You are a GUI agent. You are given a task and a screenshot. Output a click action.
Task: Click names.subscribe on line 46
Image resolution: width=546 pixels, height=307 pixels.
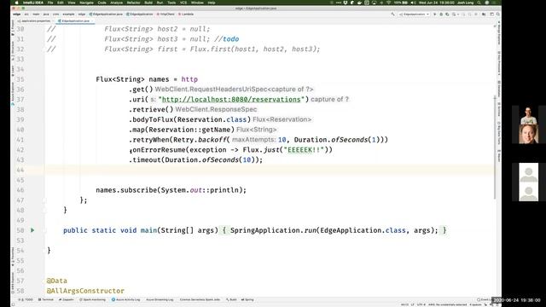[x=126, y=190]
